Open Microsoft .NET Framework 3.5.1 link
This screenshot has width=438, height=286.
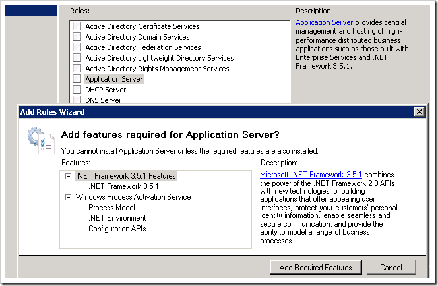pyautogui.click(x=311, y=175)
